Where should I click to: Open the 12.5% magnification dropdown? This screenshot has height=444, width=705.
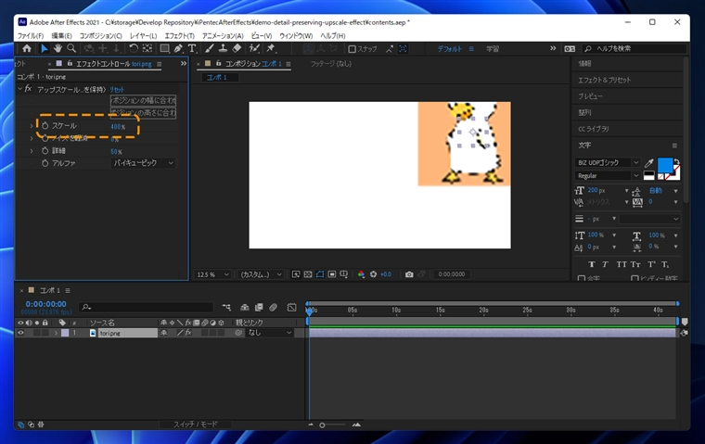[x=212, y=274]
